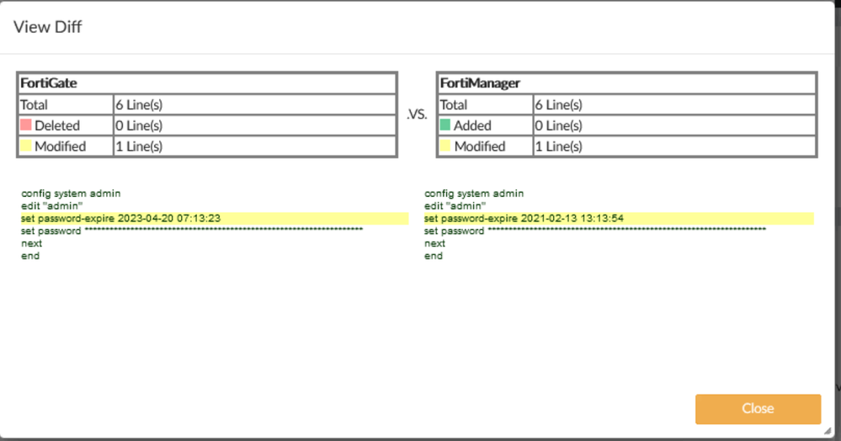Screen dimensions: 841x441
Task: Click FortiManager 'edit "admin"' line
Action: tap(455, 206)
